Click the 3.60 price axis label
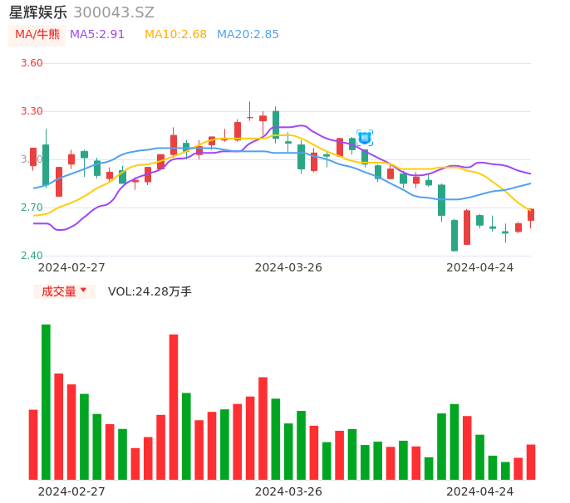 (32, 63)
